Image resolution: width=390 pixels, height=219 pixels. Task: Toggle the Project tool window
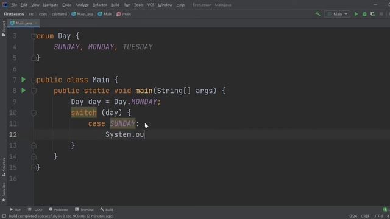point(4,29)
